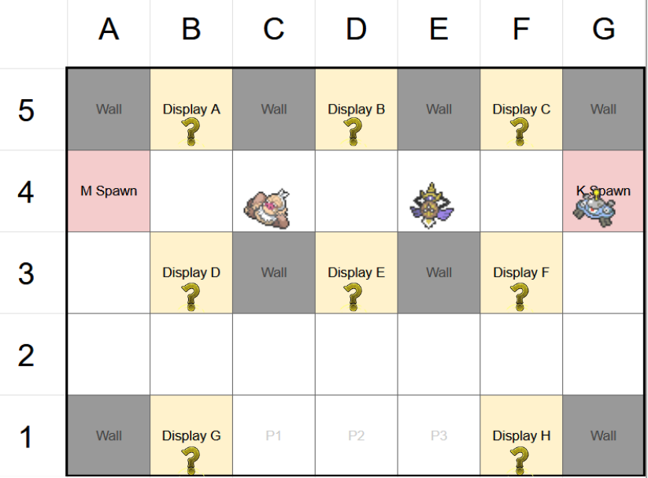The image size is (648, 478).
Task: Click the question mark in Display F
Action: pos(520,296)
